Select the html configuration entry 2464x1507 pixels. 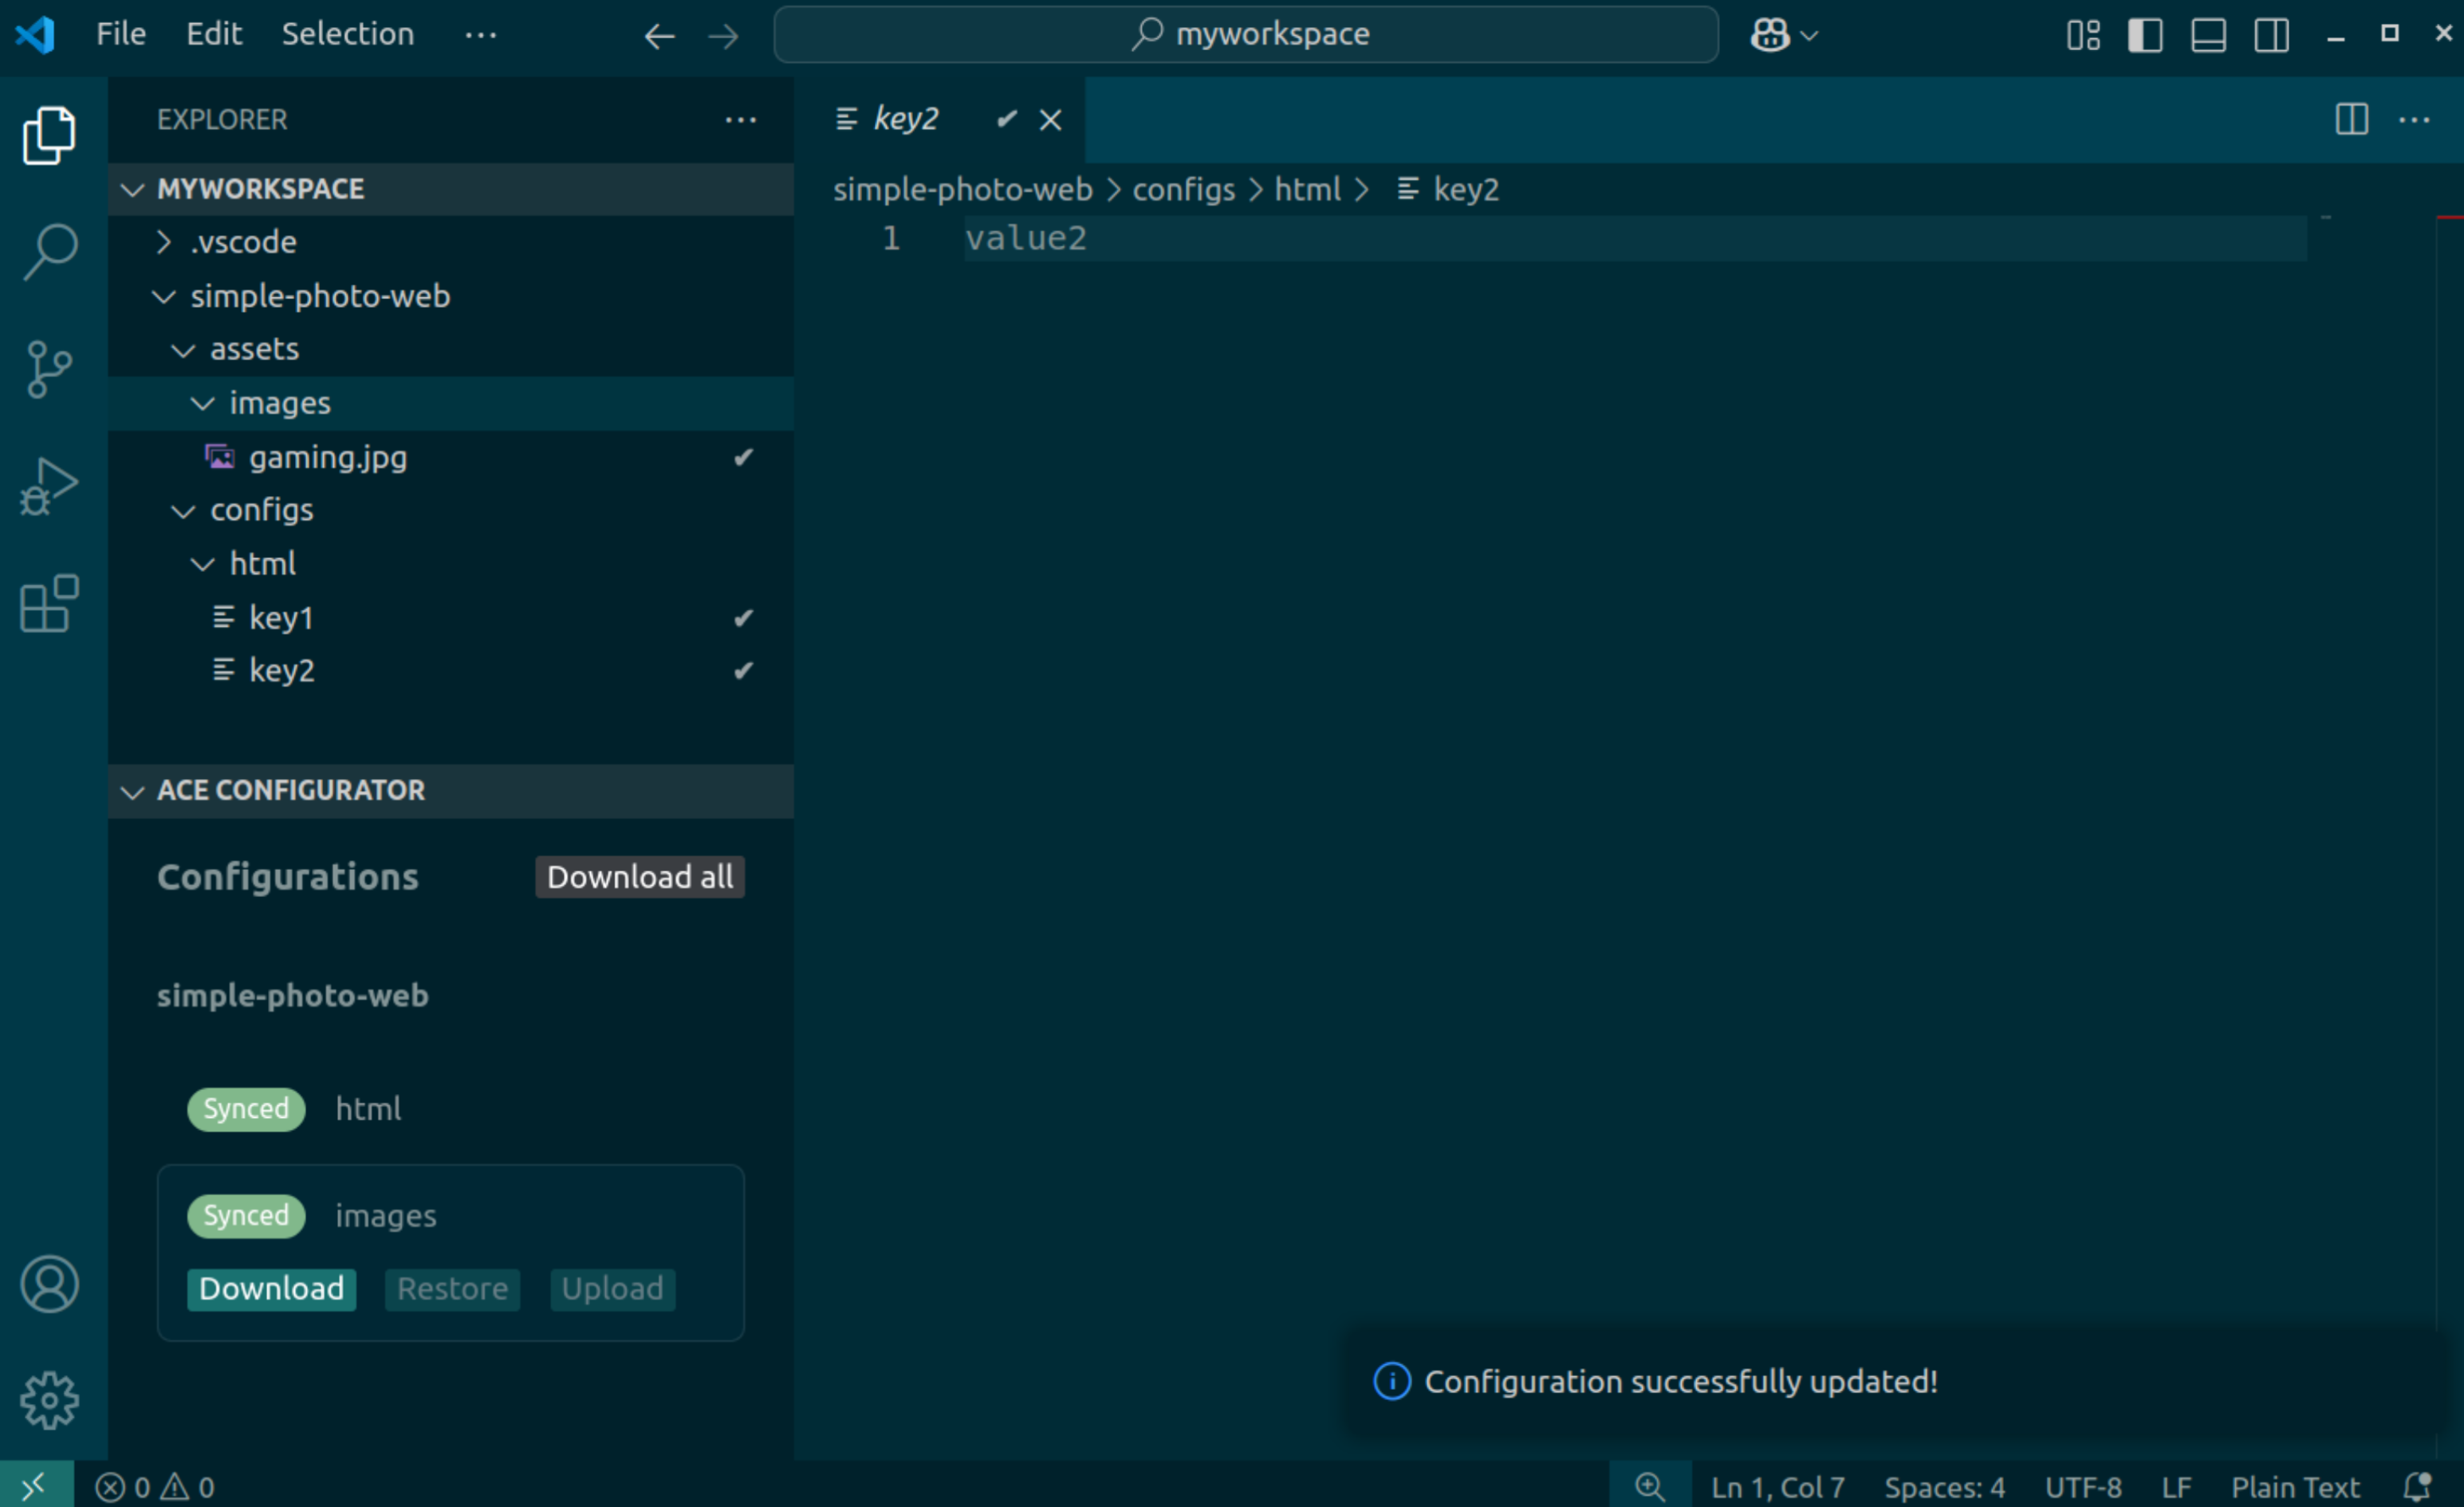450,1109
